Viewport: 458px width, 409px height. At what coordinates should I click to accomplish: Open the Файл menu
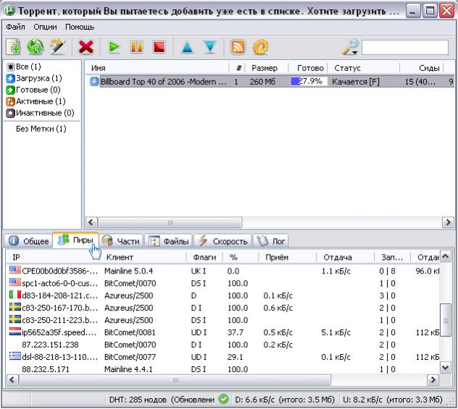point(15,27)
